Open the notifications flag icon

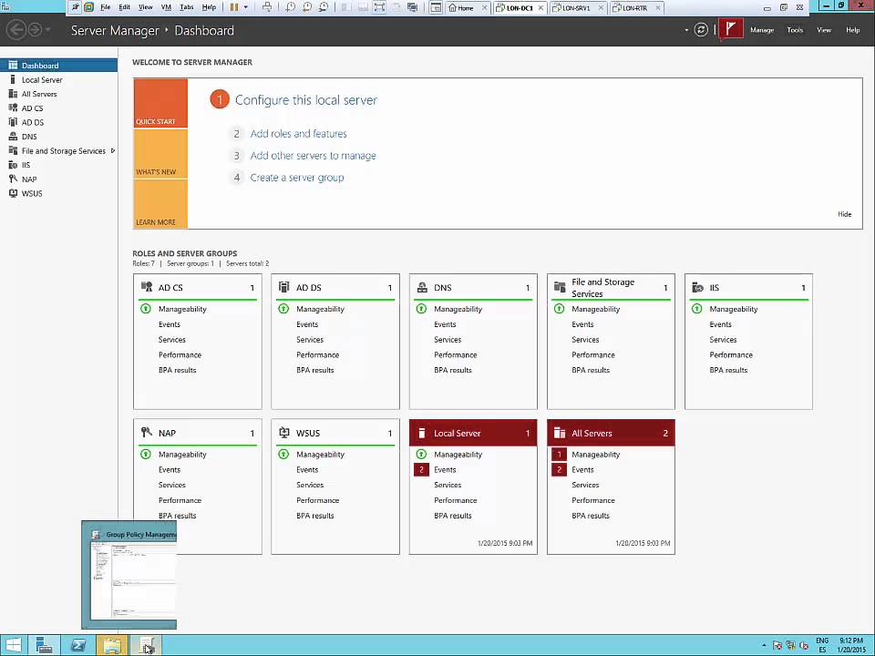[730, 29]
